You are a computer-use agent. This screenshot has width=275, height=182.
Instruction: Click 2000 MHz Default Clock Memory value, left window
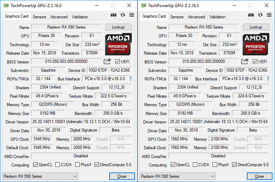(x=82, y=148)
